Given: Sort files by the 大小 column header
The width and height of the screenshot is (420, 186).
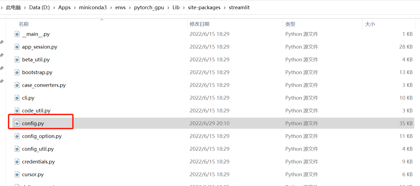Looking at the screenshot, I should [x=370, y=24].
